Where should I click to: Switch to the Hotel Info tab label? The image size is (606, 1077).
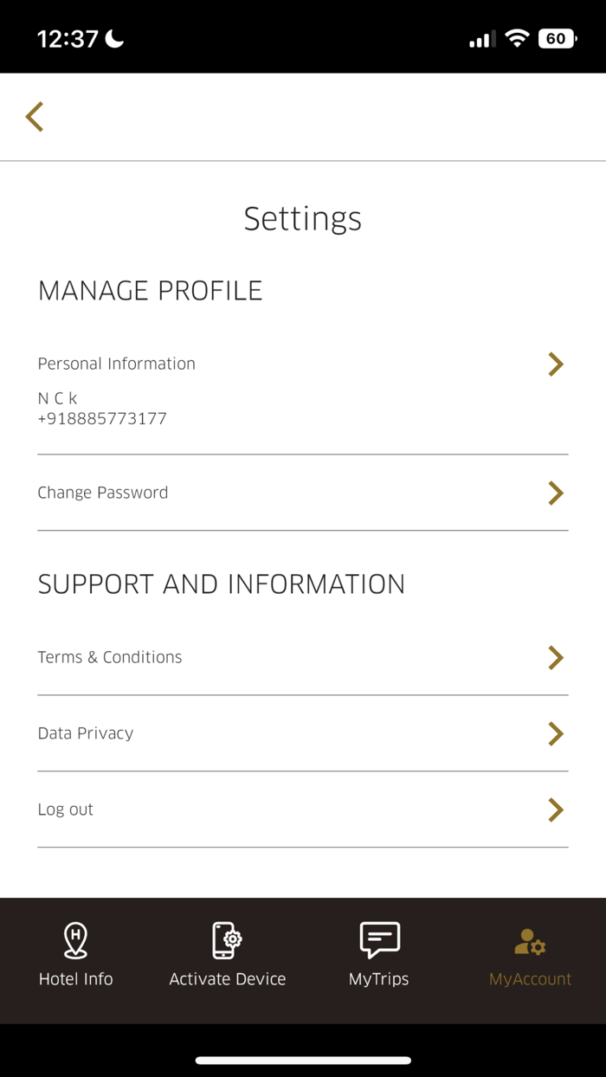tap(76, 979)
